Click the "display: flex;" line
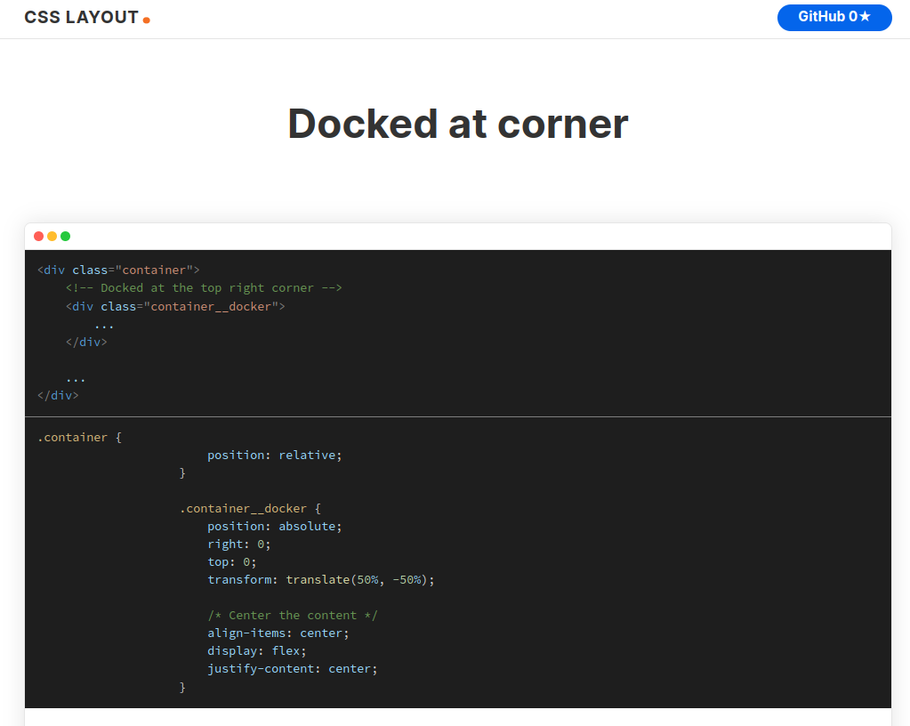 pyautogui.click(x=257, y=651)
